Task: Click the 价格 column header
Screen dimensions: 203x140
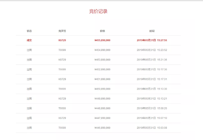Action: click(102, 31)
